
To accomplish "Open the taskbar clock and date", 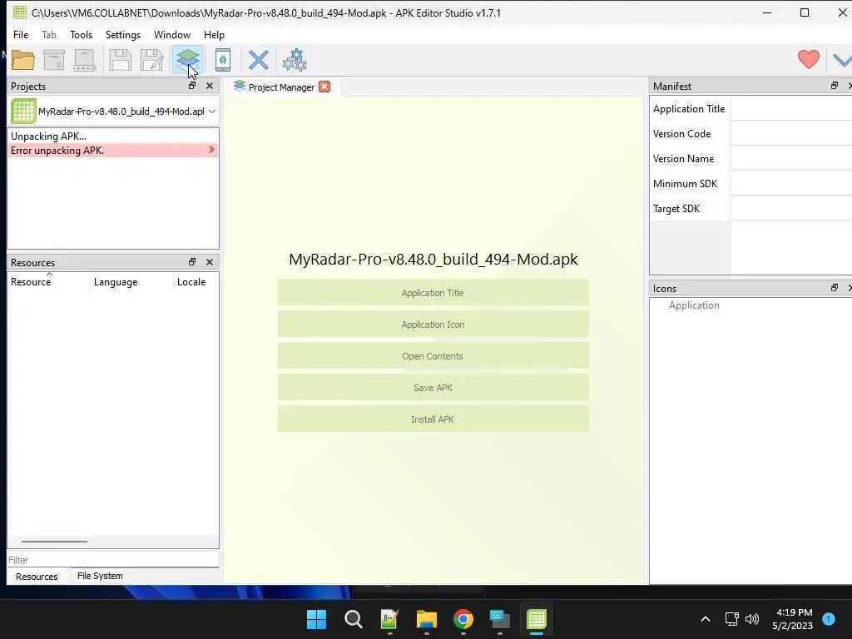I will pyautogui.click(x=793, y=619).
